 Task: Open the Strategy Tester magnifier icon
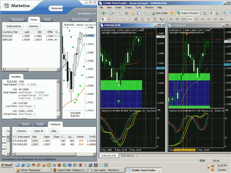pyautogui.click(x=145, y=13)
